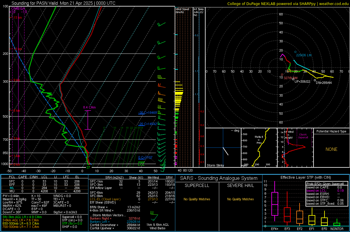Click the '0 C=2102' freezing level label
This screenshot has width=350, height=232.
click(x=145, y=157)
